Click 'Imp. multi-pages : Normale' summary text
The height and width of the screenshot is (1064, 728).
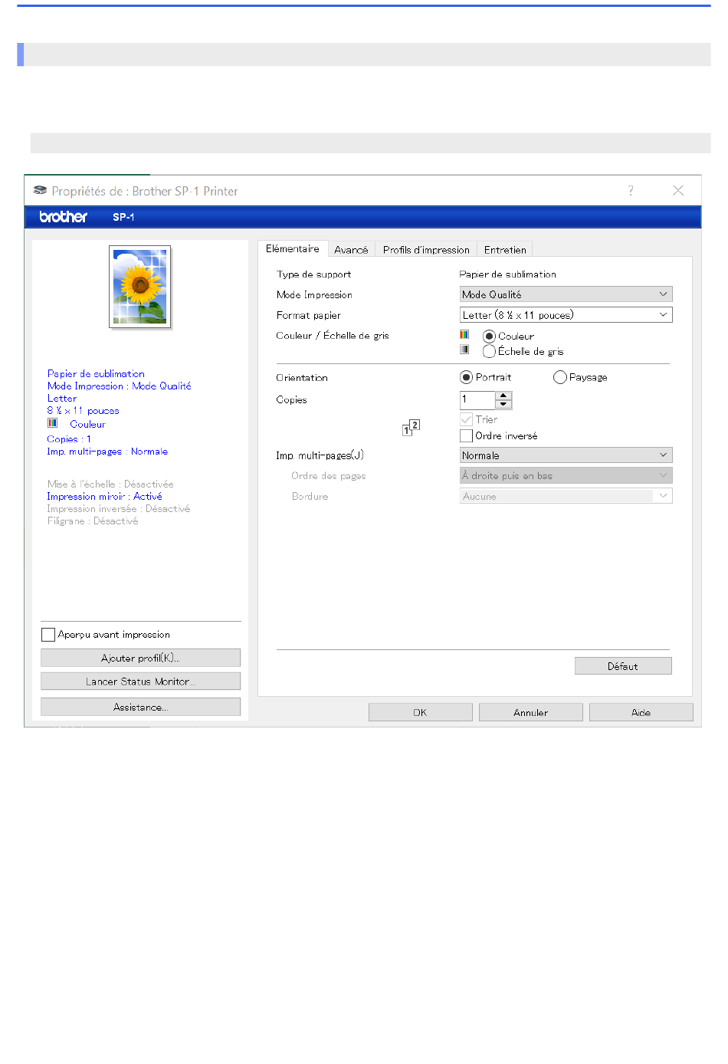107,452
